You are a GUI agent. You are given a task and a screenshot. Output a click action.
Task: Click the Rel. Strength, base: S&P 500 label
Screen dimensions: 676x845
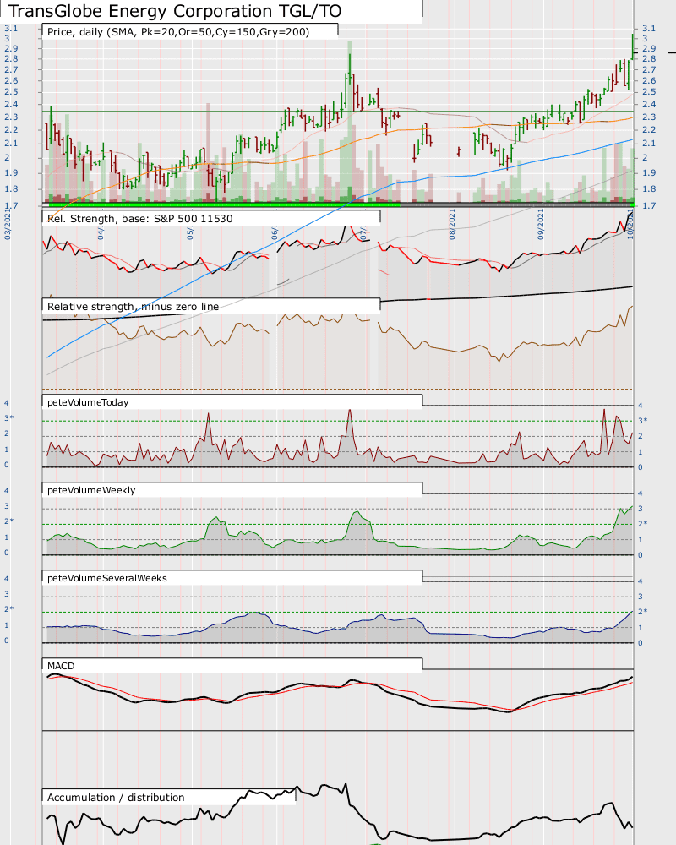point(139,219)
